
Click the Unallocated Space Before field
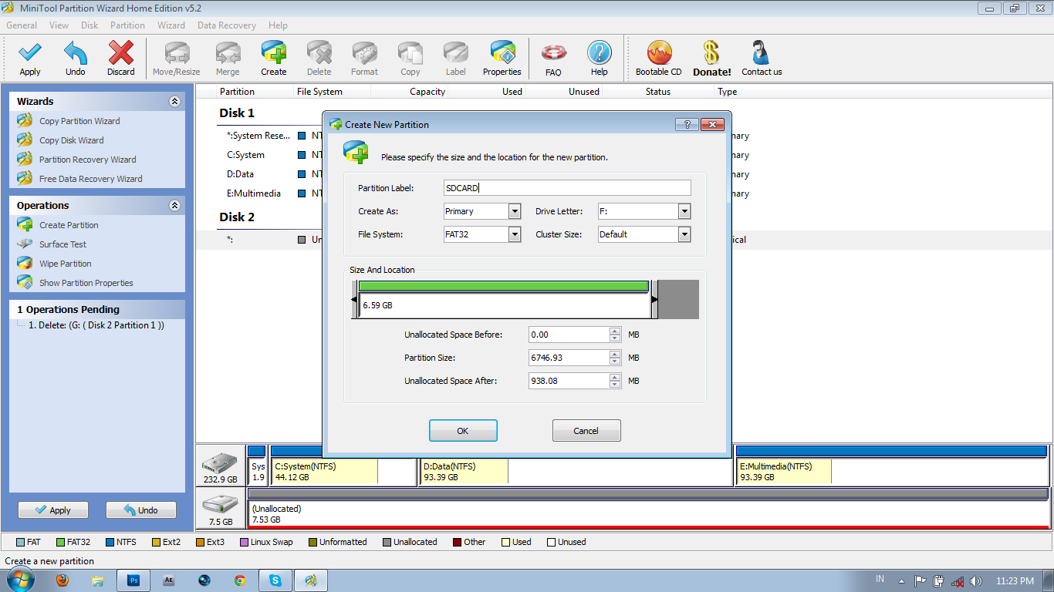point(569,335)
